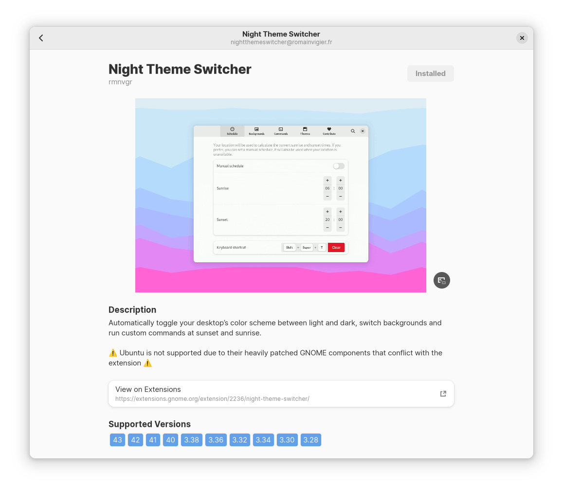
Task: Select the Schedule tab in the preview
Action: coord(232,131)
